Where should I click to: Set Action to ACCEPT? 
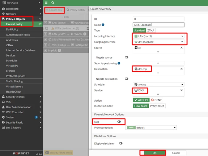click(141, 100)
